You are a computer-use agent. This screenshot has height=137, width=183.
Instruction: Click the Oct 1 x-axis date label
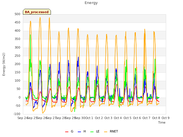point(89,118)
